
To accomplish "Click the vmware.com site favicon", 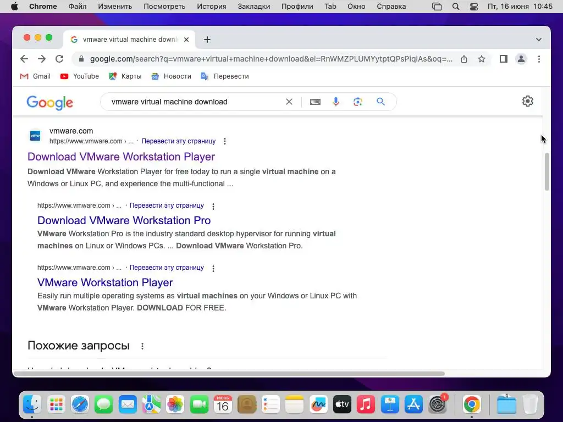I will click(35, 136).
